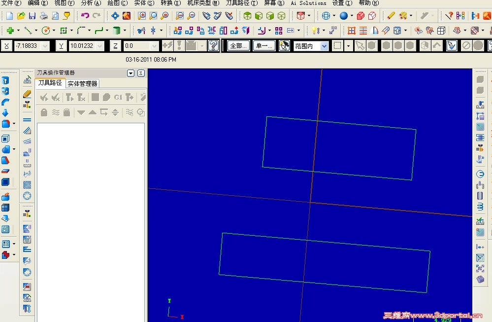Open the Ai Solutions menu
The width and height of the screenshot is (492, 322).
pos(308,3)
